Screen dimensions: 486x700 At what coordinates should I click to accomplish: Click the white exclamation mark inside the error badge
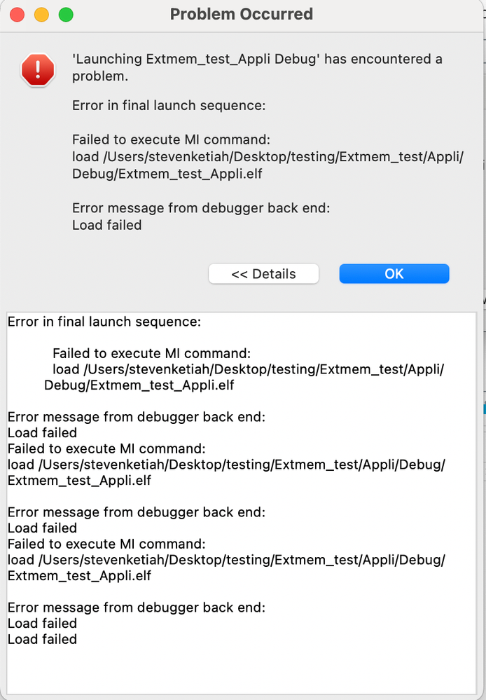coord(37,68)
